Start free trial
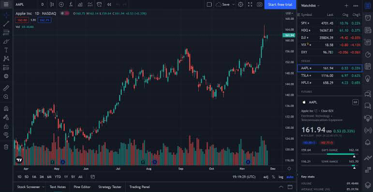 (x=280, y=4)
